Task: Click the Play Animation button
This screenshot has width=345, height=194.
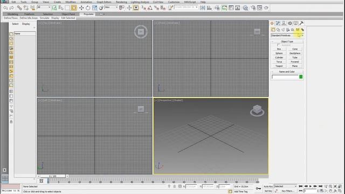Action: click(x=310, y=186)
